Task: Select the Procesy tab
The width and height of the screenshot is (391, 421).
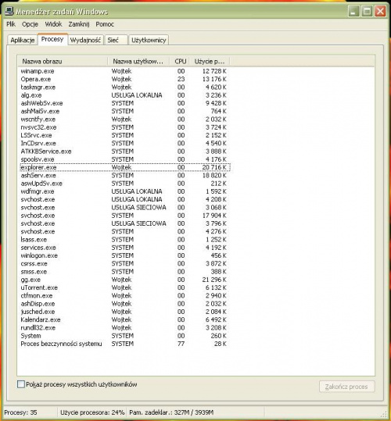Action: click(x=52, y=39)
